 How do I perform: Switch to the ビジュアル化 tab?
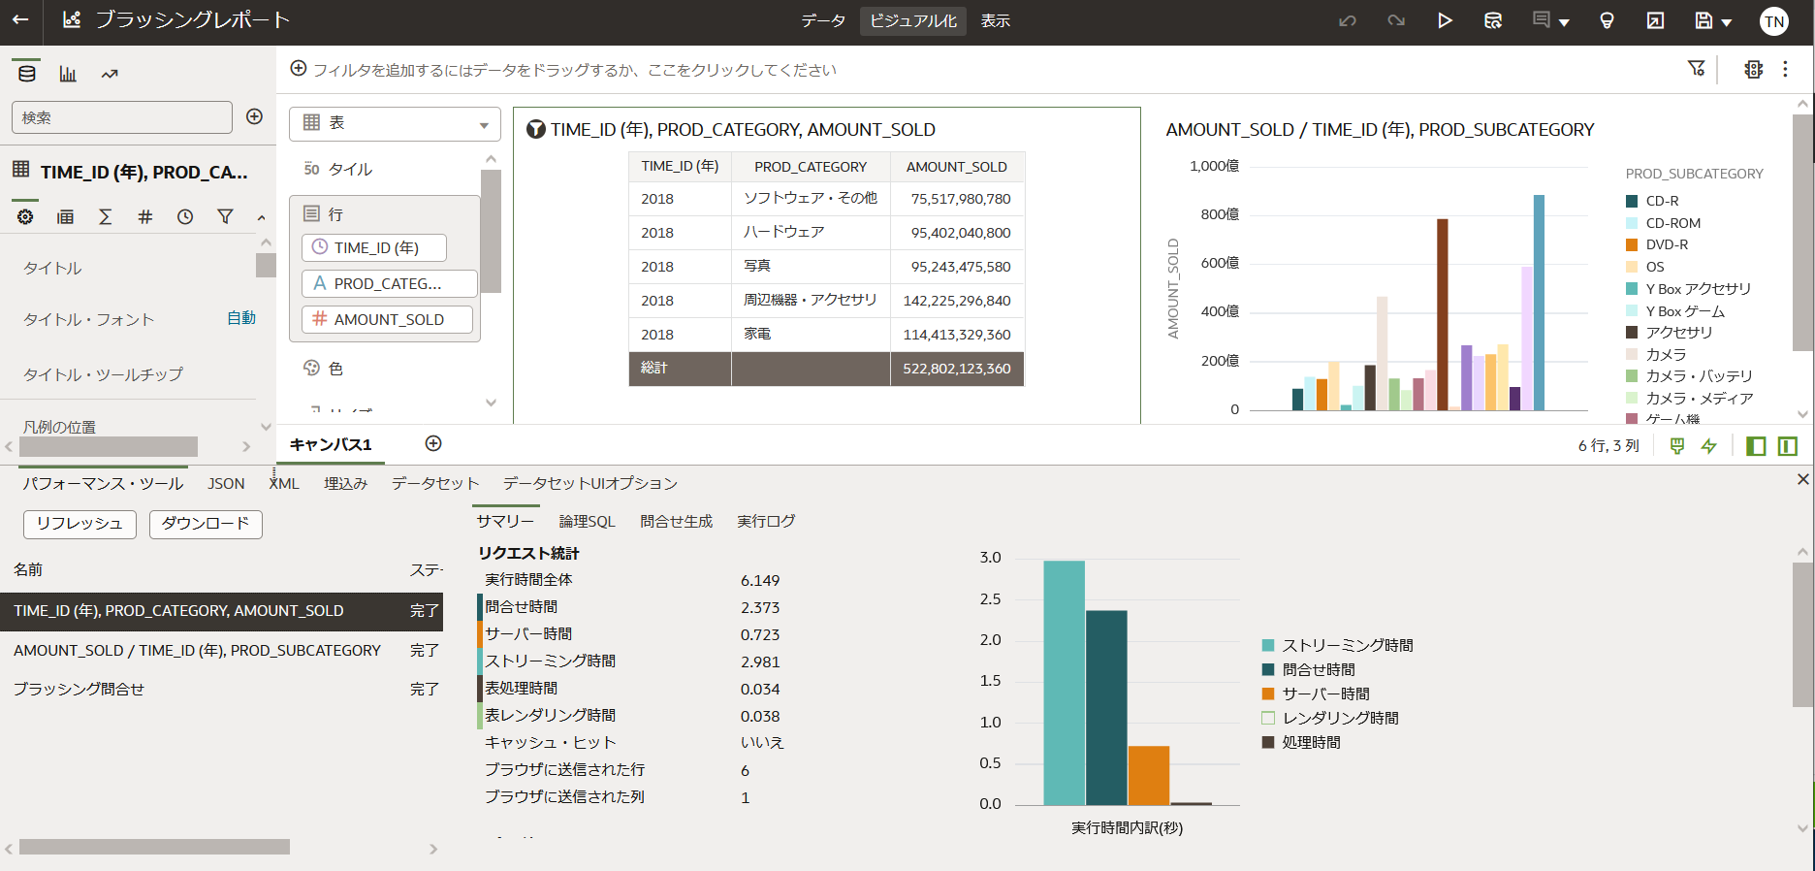912,20
